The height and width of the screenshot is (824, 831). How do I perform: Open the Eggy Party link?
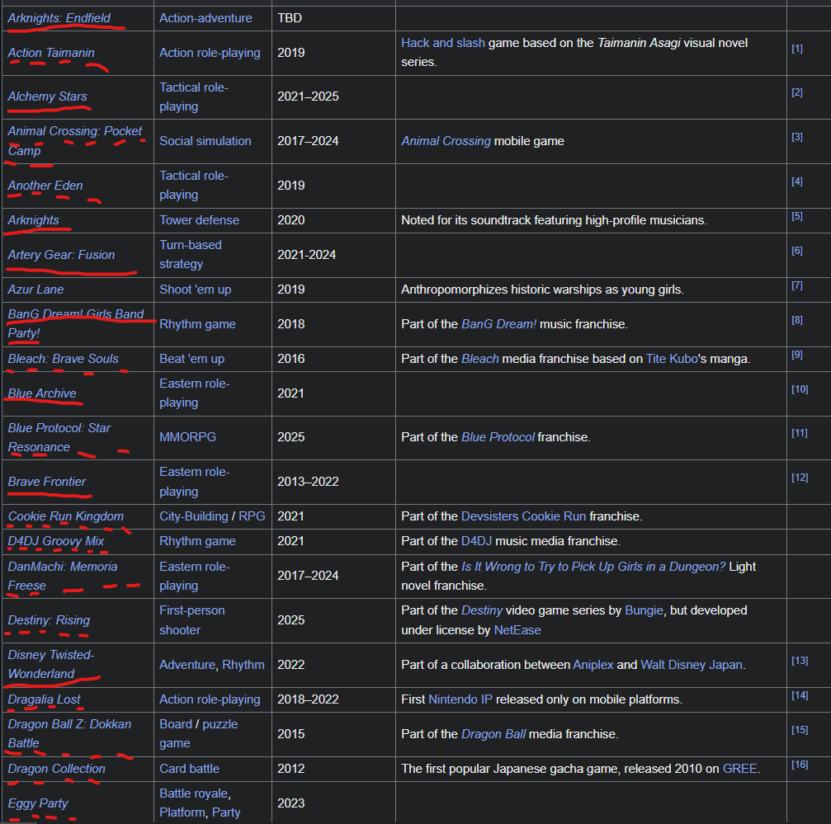(x=38, y=803)
